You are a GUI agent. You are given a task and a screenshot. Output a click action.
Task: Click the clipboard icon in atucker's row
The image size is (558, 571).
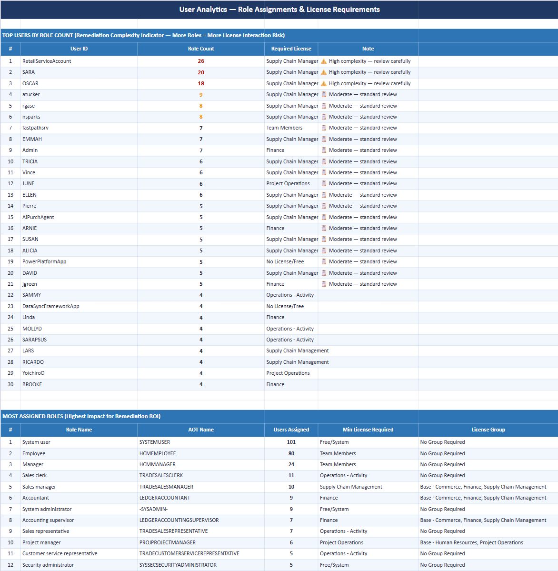pyautogui.click(x=324, y=95)
